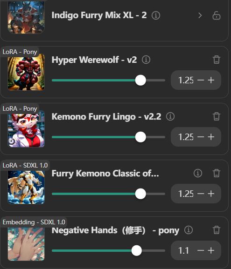231x269 pixels.
Task: Show info for Hyper Werewolf v2
Action: (146, 60)
